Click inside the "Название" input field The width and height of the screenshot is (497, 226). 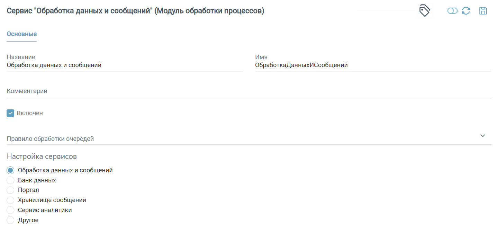pyautogui.click(x=104, y=65)
